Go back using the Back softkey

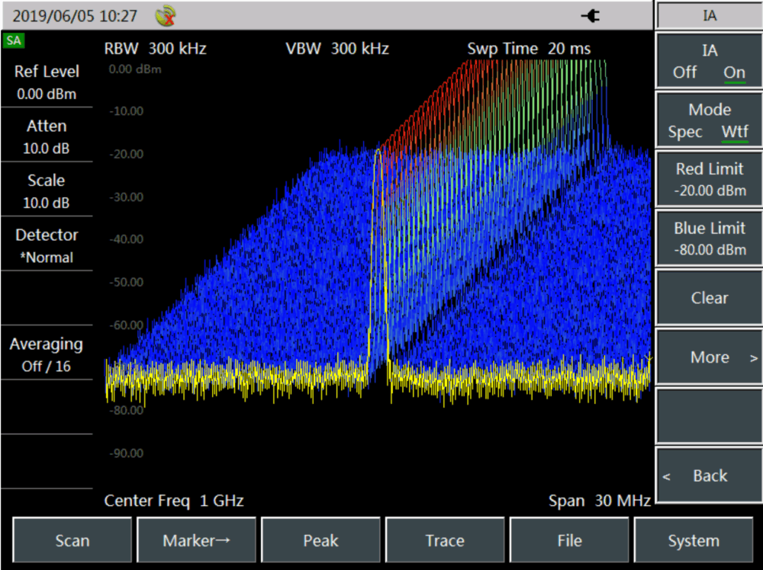pyautogui.click(x=709, y=476)
